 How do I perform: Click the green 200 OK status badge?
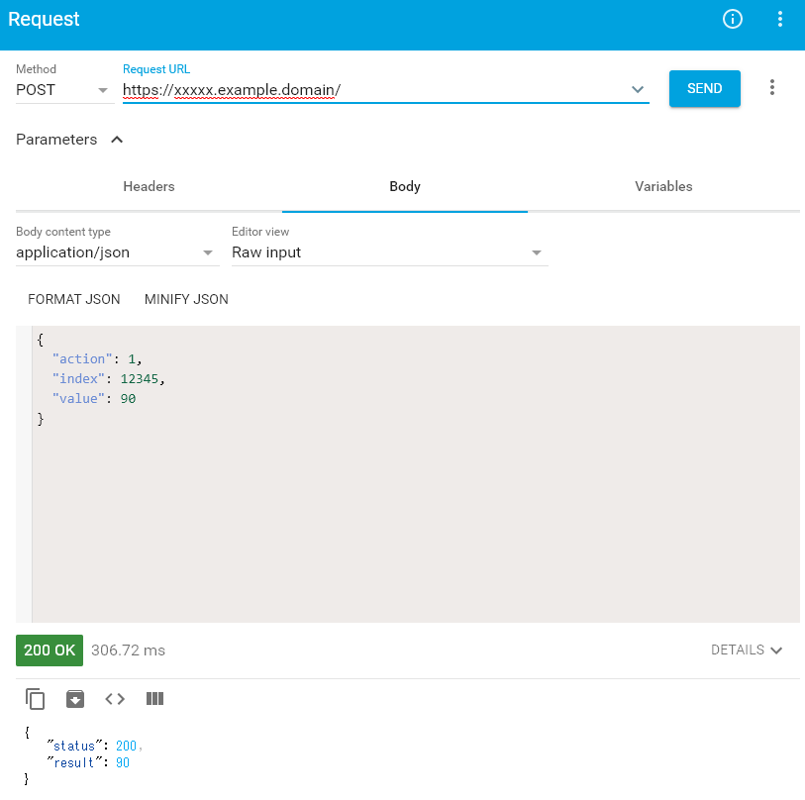pyautogui.click(x=49, y=650)
